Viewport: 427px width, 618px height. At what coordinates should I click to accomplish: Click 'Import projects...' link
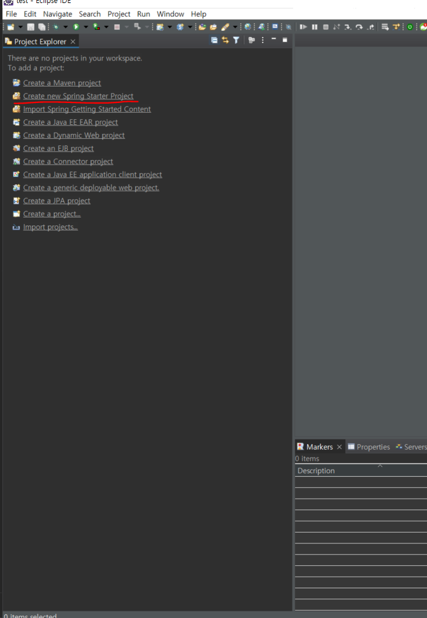(50, 227)
